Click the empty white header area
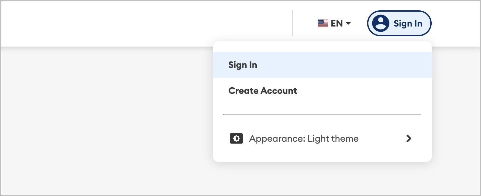Image resolution: width=481 pixels, height=196 pixels. [x=146, y=23]
